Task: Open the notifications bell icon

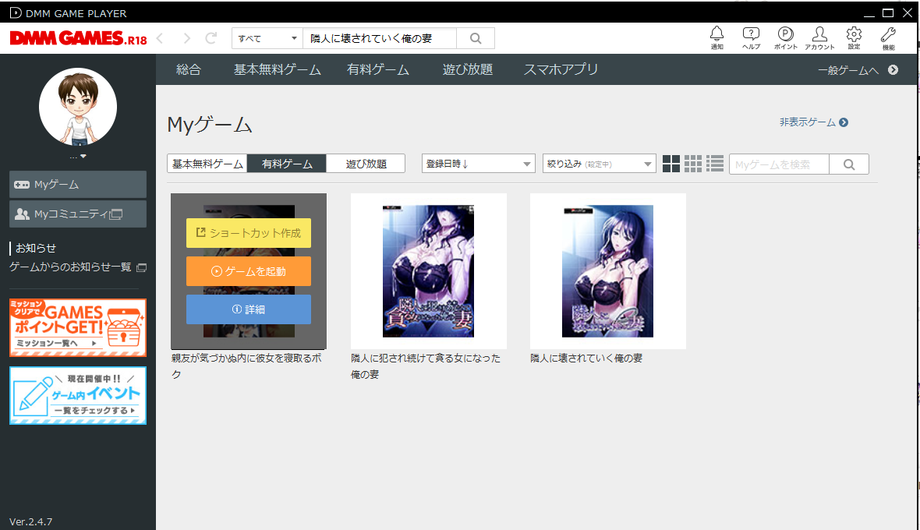Action: click(717, 37)
